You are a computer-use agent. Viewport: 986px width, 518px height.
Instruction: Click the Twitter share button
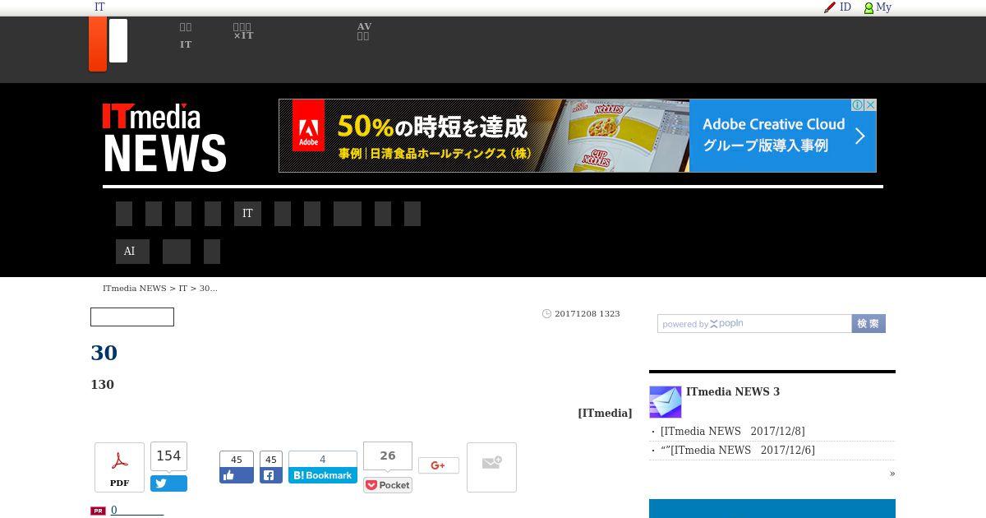(x=168, y=483)
